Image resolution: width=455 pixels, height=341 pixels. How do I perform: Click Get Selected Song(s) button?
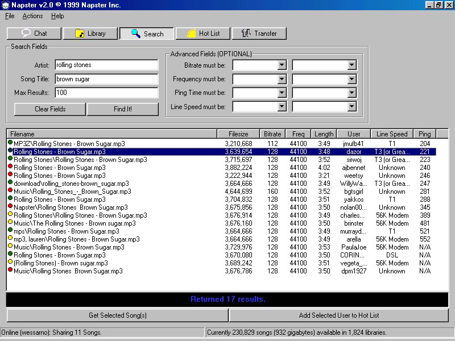point(117,315)
